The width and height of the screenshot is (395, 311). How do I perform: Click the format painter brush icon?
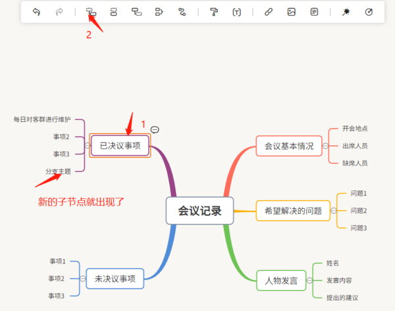pos(213,12)
